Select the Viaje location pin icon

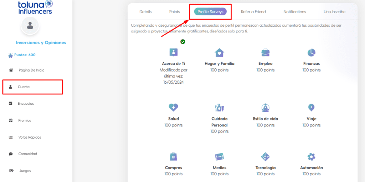click(311, 107)
